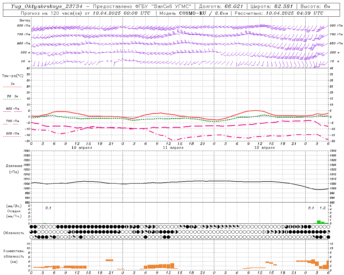This screenshot has width=344, height=275.
Task: Select the Высота: 6м label
Action: (x=315, y=6)
